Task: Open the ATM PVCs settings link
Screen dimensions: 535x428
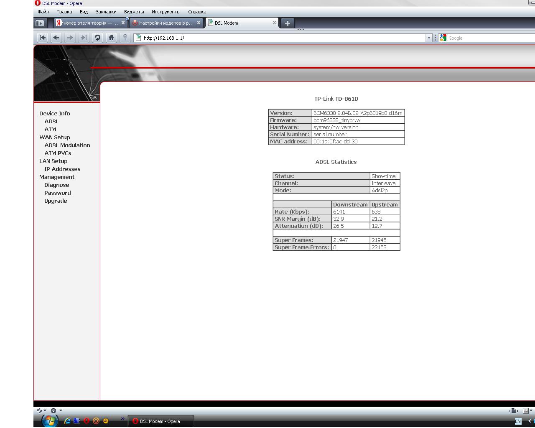Action: coord(58,153)
